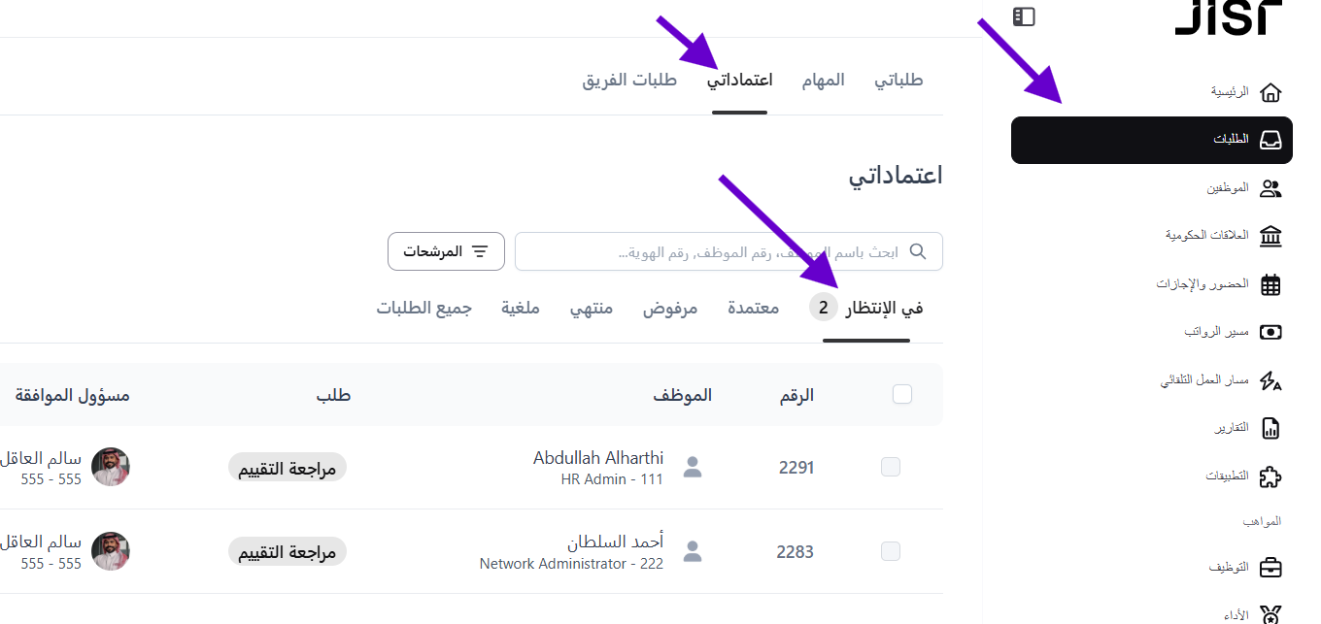Select the checkbox for request 2283
This screenshot has height=624, width=1321.
[891, 552]
